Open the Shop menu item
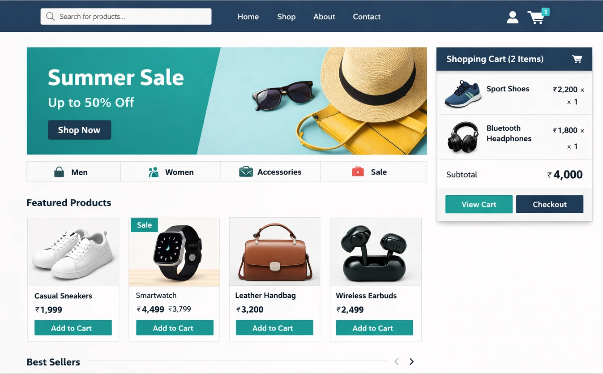 [286, 17]
